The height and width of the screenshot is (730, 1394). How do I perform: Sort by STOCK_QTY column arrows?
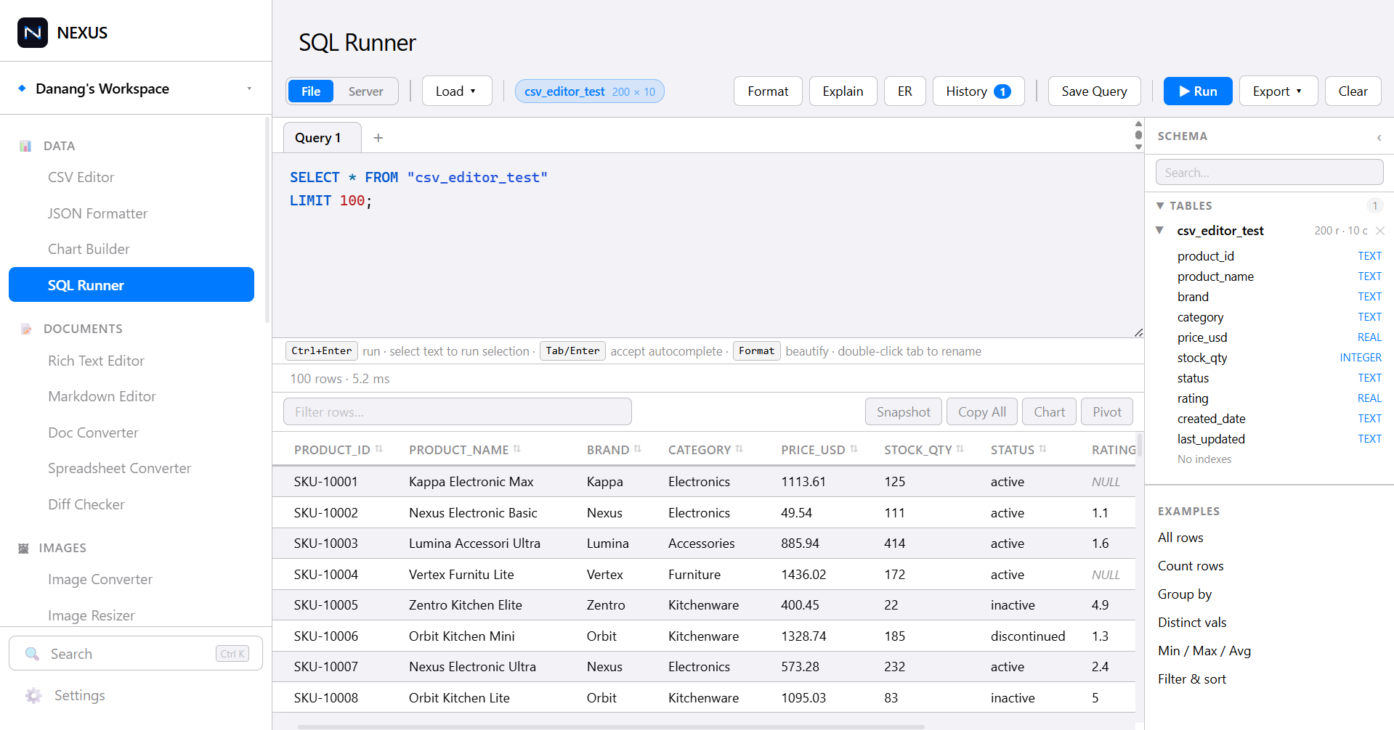pyautogui.click(x=960, y=449)
